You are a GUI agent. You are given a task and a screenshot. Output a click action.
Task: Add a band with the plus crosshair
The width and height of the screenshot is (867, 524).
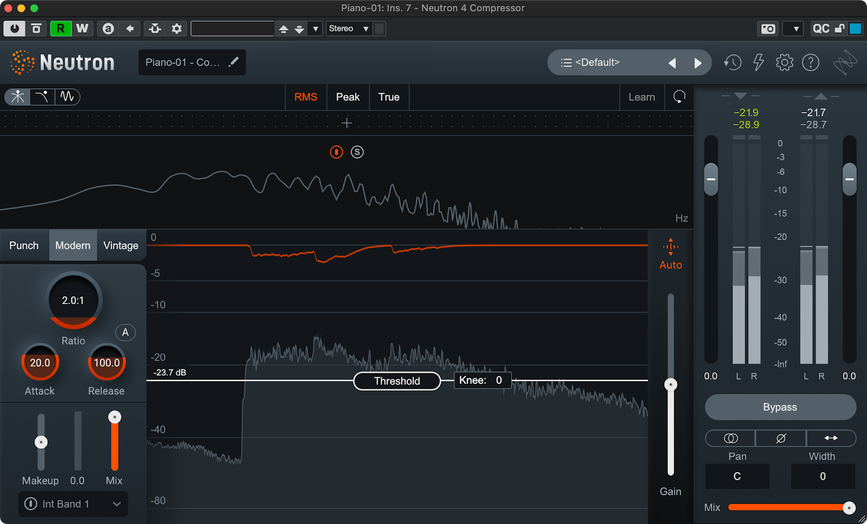pyautogui.click(x=347, y=124)
